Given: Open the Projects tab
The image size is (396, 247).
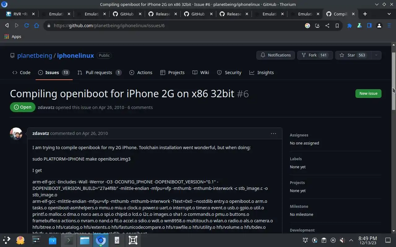Looking at the screenshot, I should pyautogui.click(x=172, y=73).
